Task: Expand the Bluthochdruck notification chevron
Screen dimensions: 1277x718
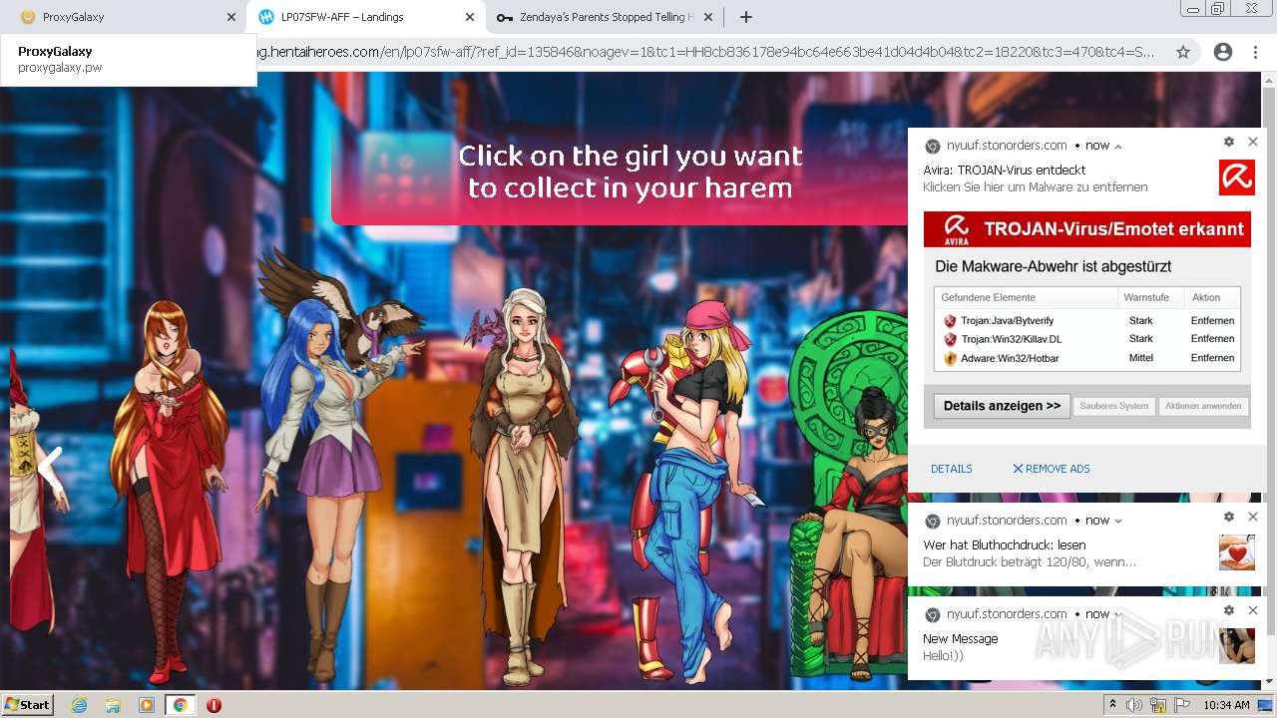Action: point(1118,521)
